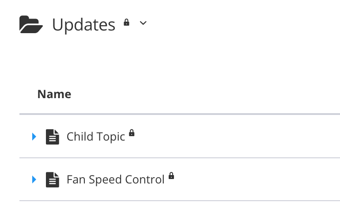Image resolution: width=340 pixels, height=206 pixels.
Task: Click the Fan Speed Control document icon
Action: coord(53,179)
